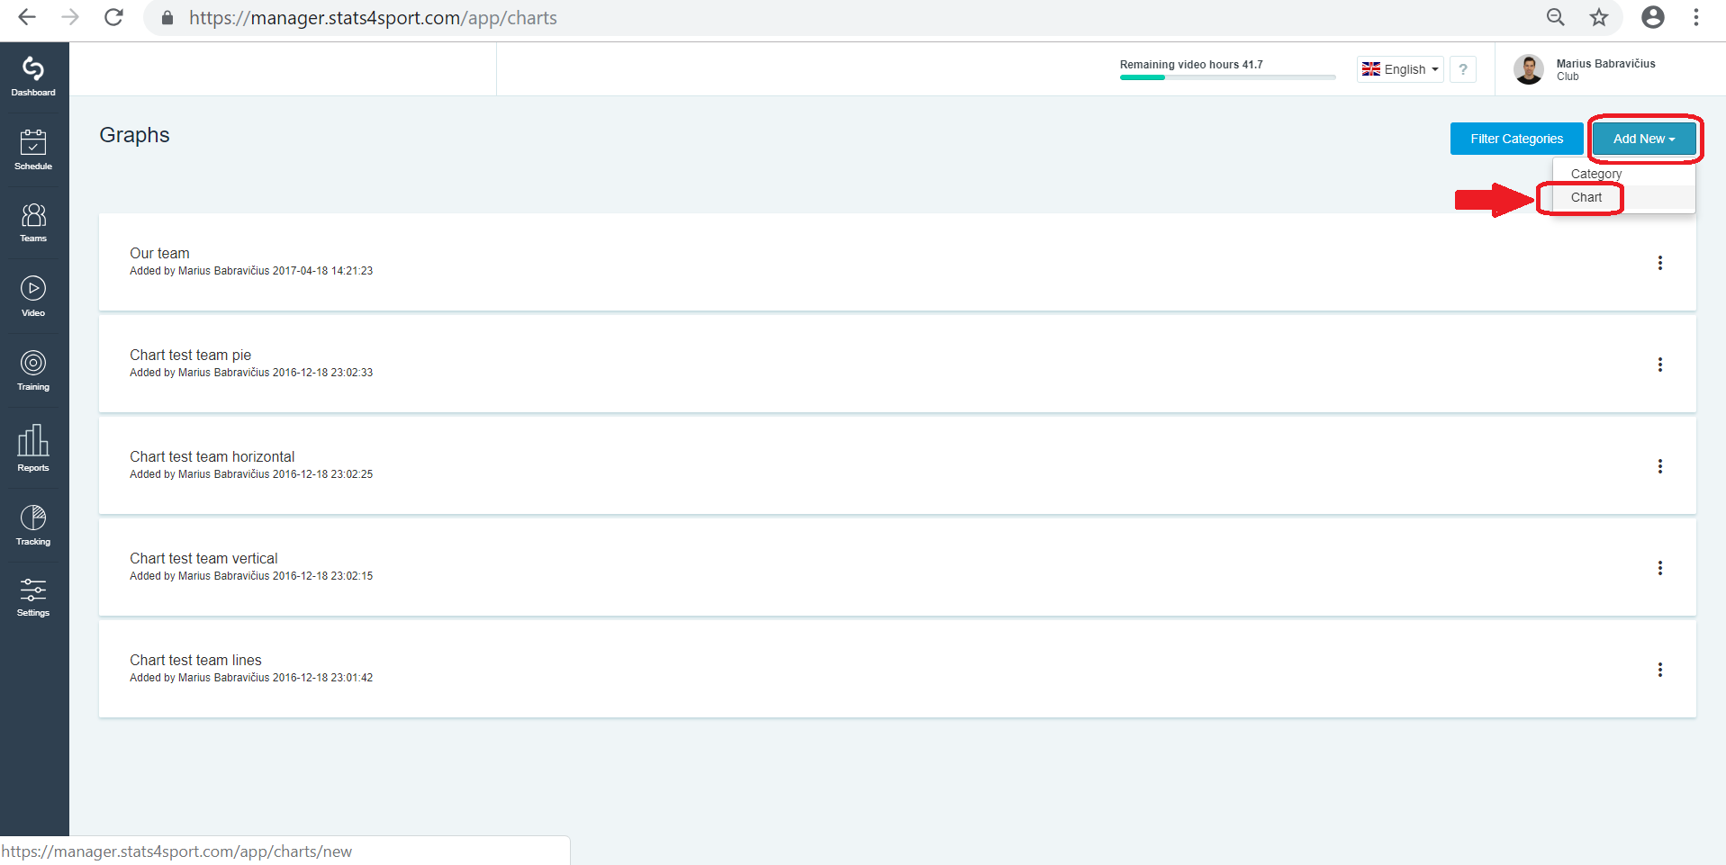The width and height of the screenshot is (1726, 865).
Task: Choose Chart from Add New menu
Action: click(x=1586, y=197)
